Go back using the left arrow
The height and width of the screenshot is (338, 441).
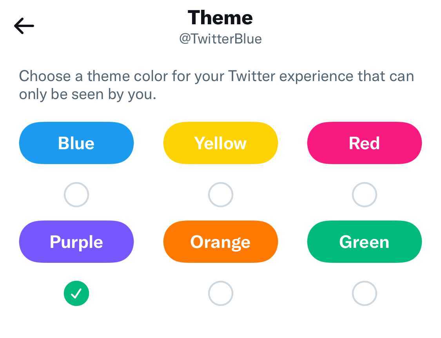(24, 26)
